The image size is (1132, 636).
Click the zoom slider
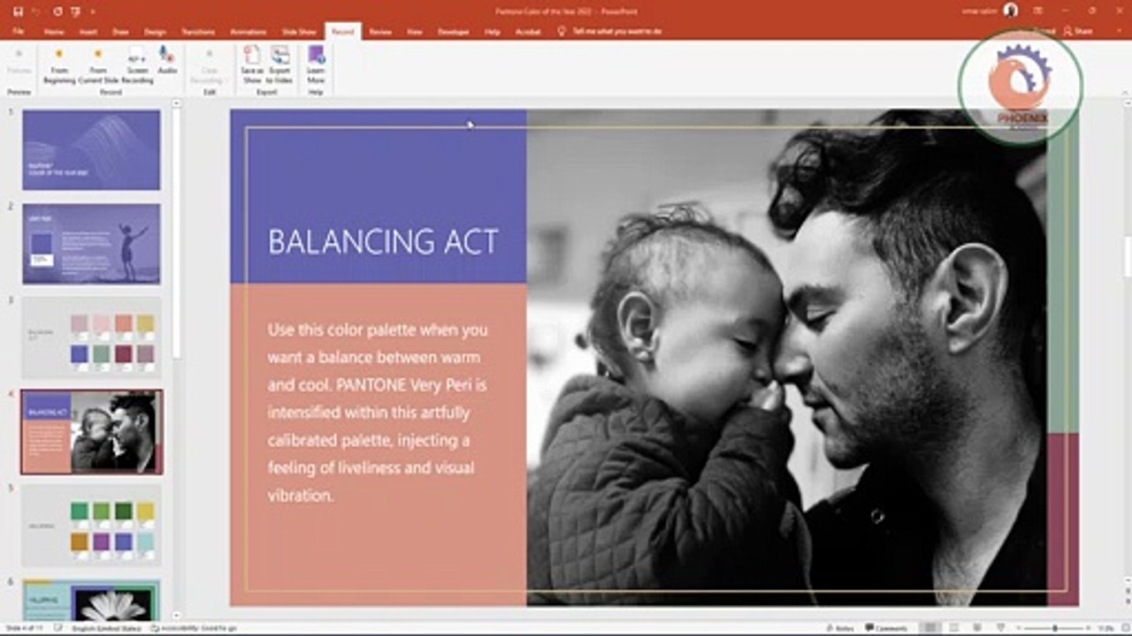(x=1053, y=628)
